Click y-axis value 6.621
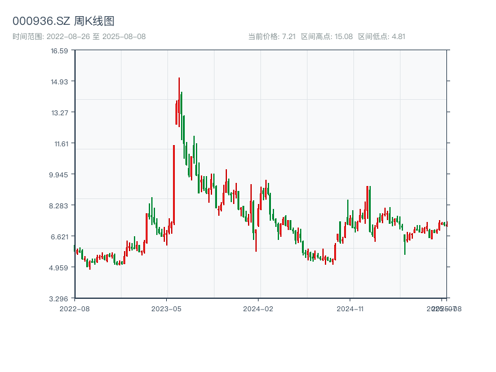Screen dimensions: 496x372 60,237
